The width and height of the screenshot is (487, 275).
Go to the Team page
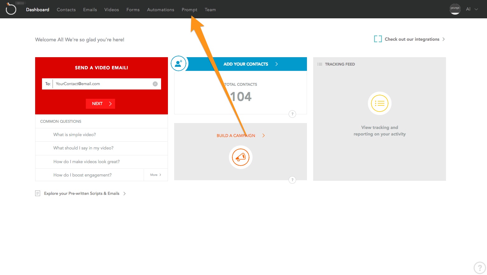coord(210,10)
